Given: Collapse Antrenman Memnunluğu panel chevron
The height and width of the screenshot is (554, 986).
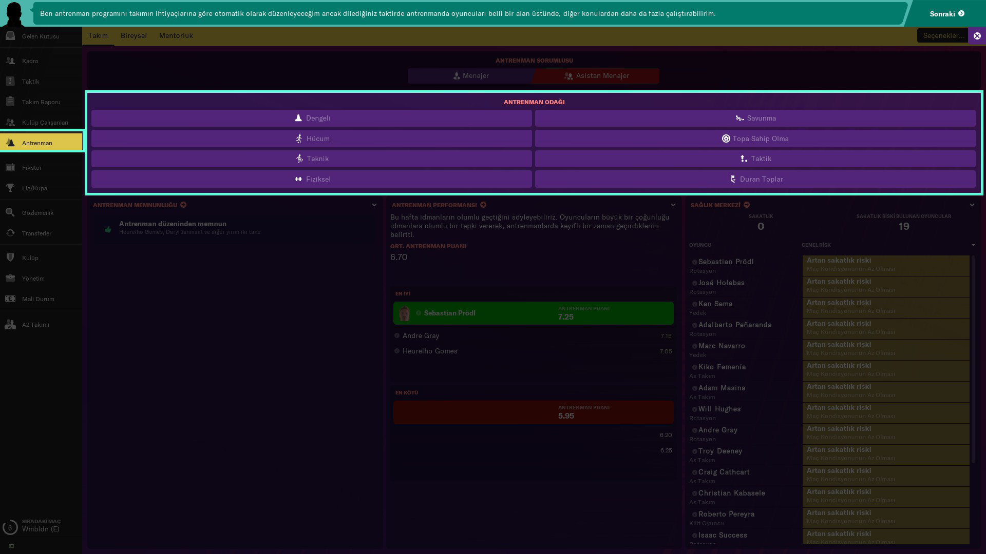Looking at the screenshot, I should (374, 205).
